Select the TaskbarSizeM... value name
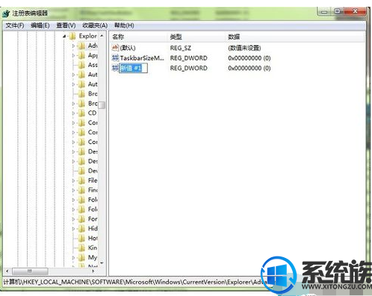This screenshot has height=296, width=372. point(142,58)
